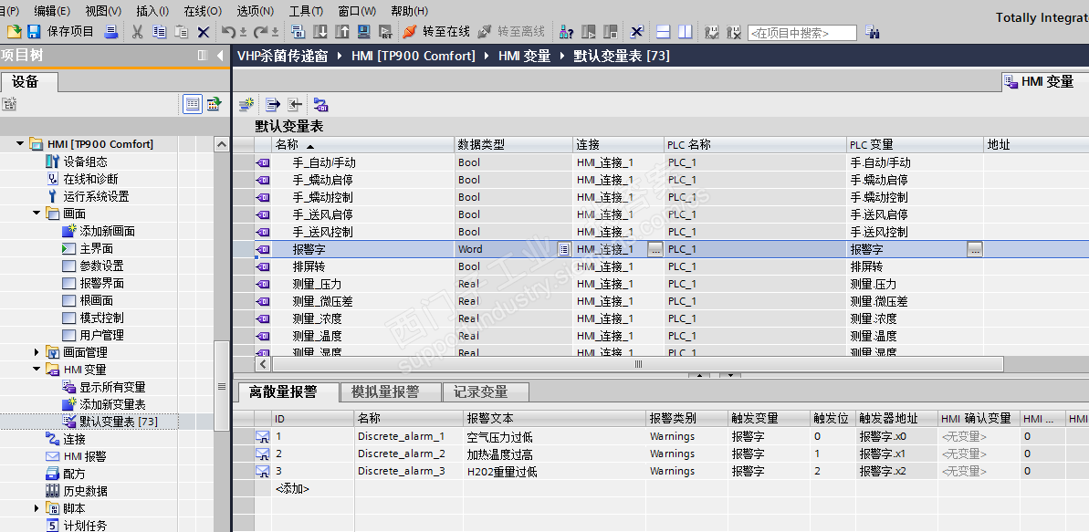
Task: Collapse the project tree with arrow
Action: coord(220,56)
